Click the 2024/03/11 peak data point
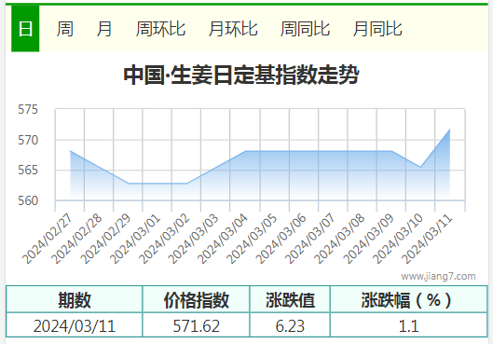Viewport: 493px width, 344px height. point(449,130)
